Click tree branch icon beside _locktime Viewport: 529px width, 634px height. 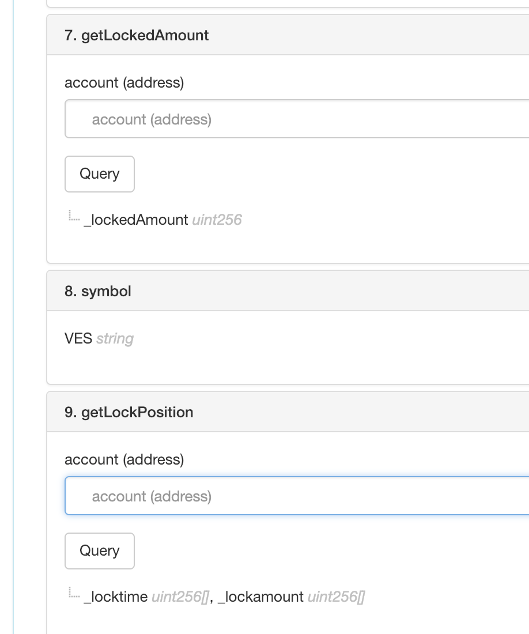(x=74, y=594)
